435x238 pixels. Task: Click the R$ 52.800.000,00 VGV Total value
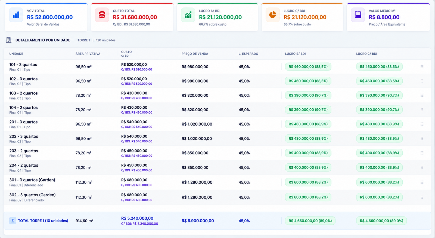[50, 17]
